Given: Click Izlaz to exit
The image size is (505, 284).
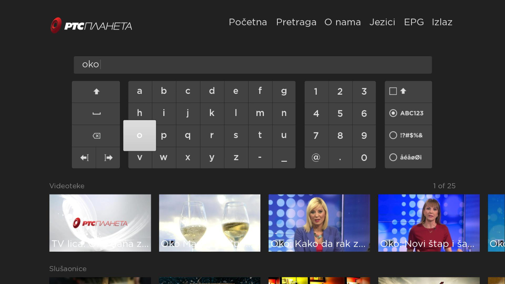Looking at the screenshot, I should (x=442, y=22).
